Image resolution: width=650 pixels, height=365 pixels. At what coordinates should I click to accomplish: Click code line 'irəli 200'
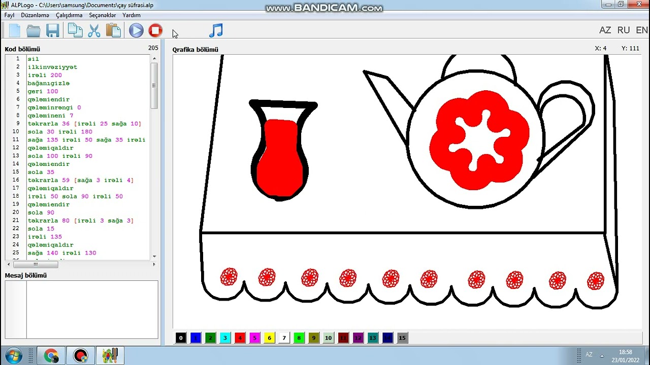pos(45,75)
